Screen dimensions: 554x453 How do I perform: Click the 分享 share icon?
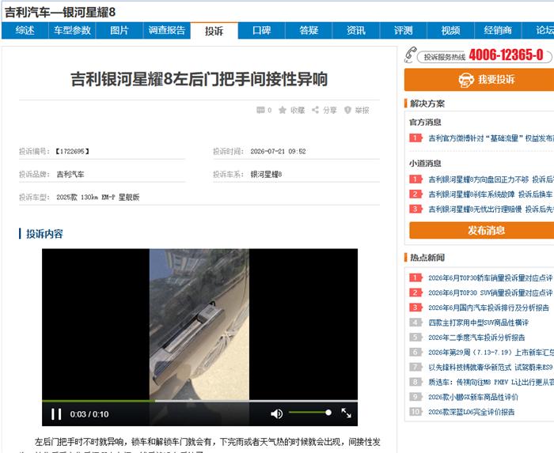tap(315, 110)
